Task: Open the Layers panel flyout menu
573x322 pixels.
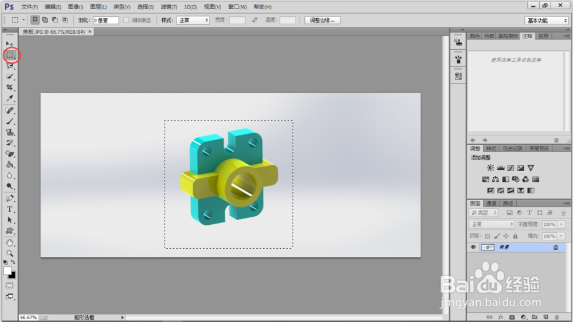Action: 566,203
